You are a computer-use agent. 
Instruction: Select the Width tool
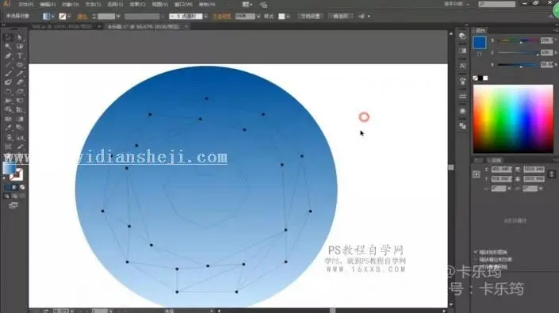click(9, 101)
